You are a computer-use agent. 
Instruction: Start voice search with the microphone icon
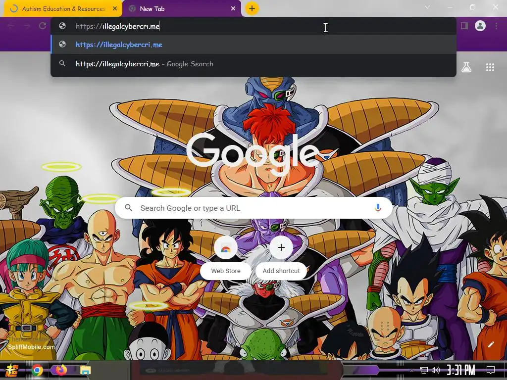tap(378, 208)
